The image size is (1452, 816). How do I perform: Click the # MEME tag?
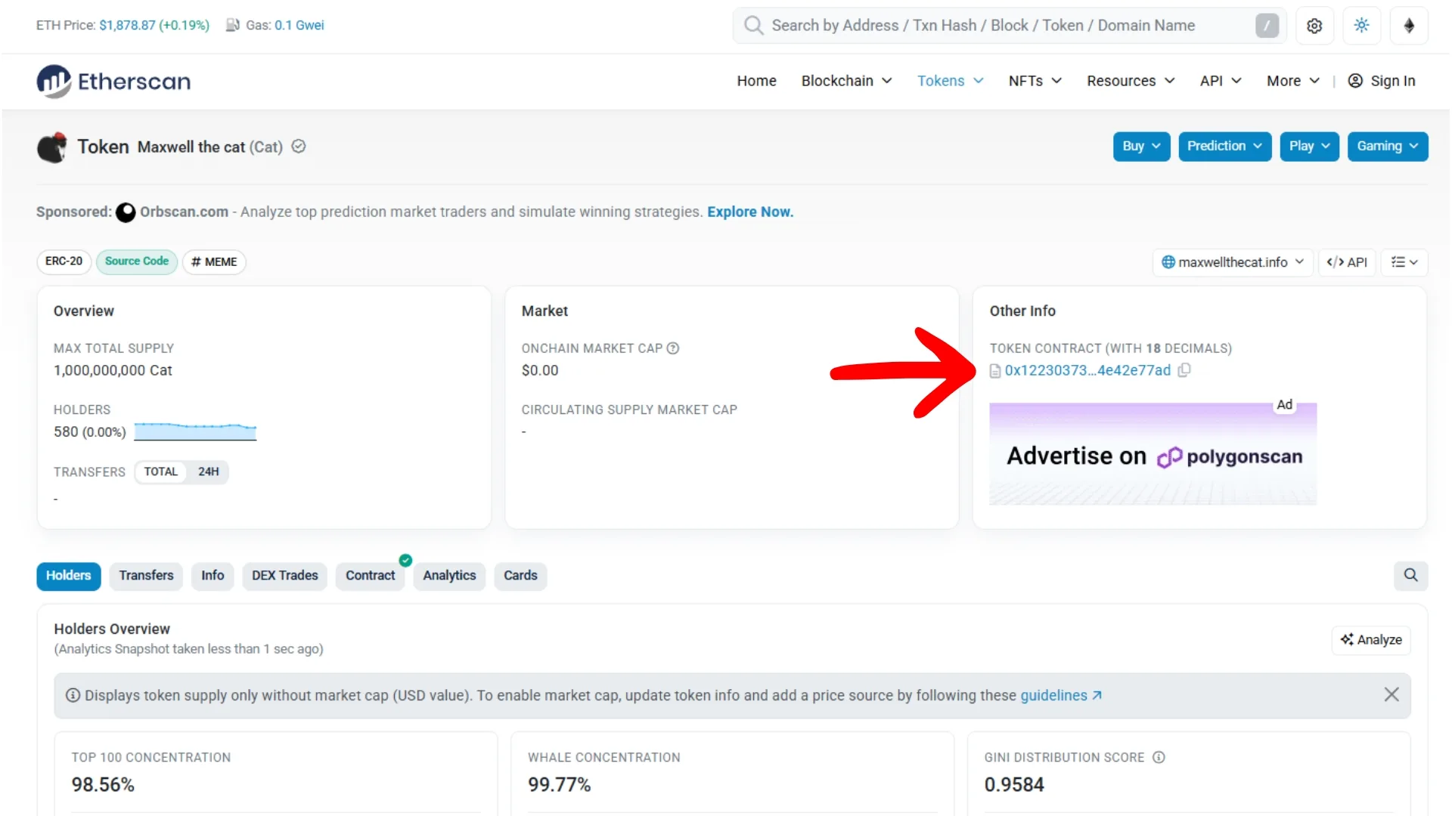tap(214, 261)
